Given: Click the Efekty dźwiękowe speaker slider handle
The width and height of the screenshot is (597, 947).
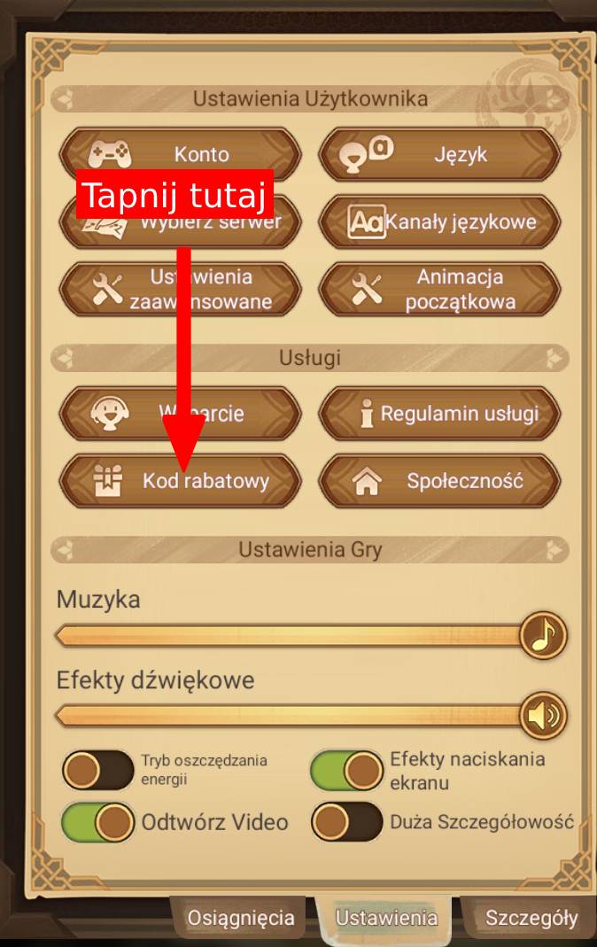Looking at the screenshot, I should coord(543,716).
